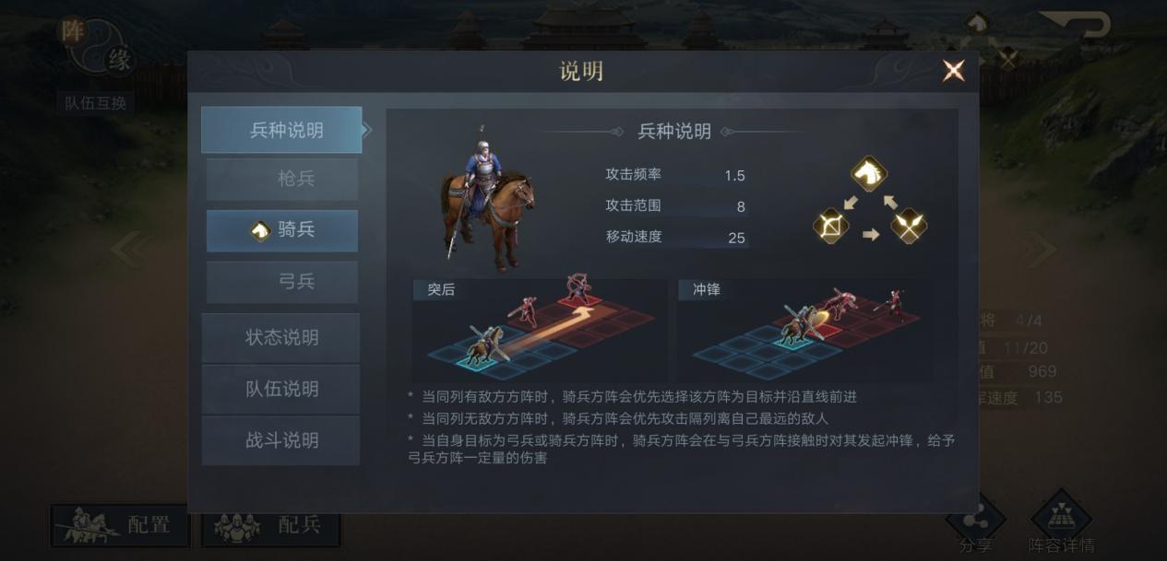Select the 骑兵 cavalry entry
Screen dimensions: 1167x561
(x=282, y=230)
